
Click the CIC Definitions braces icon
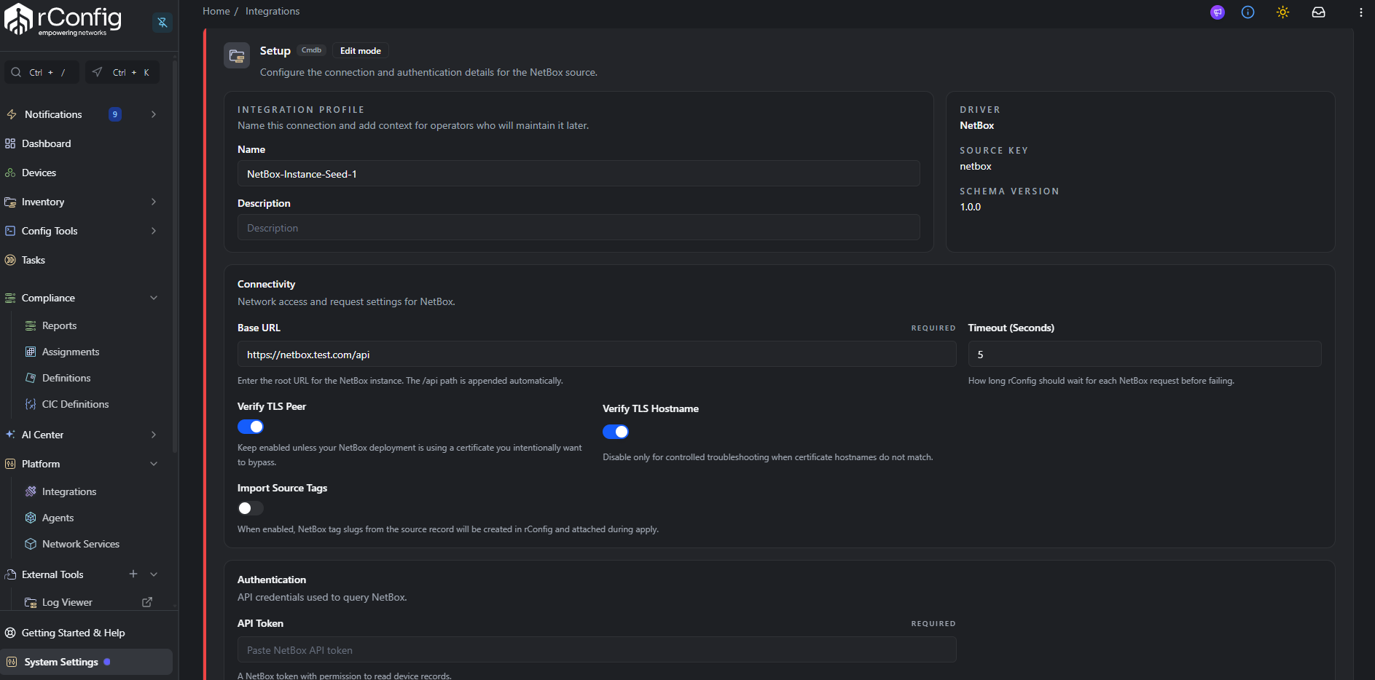31,404
